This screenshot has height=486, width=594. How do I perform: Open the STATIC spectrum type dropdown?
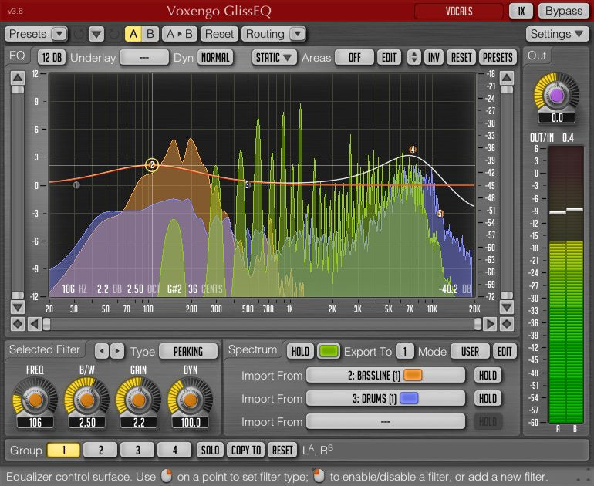[275, 57]
